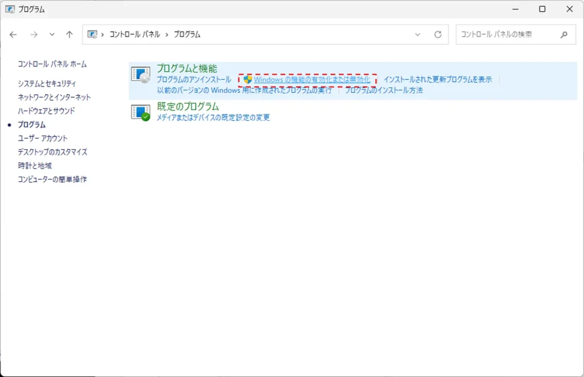Open Windows の機能の有効化または無効化 link
The image size is (584, 377).
tap(312, 80)
